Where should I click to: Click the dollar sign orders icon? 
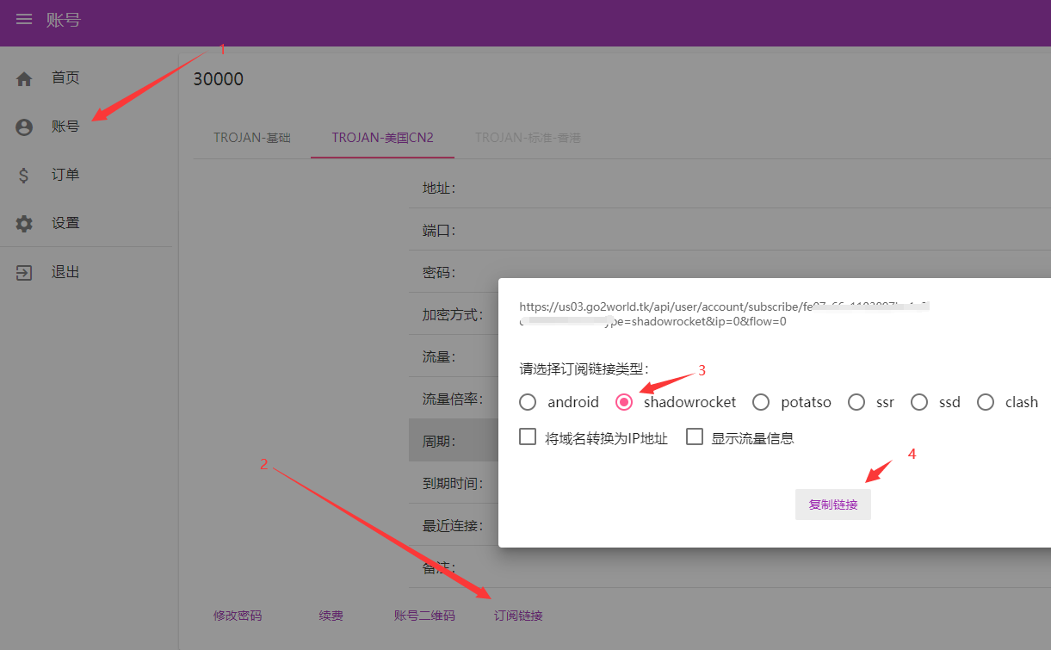coord(24,176)
